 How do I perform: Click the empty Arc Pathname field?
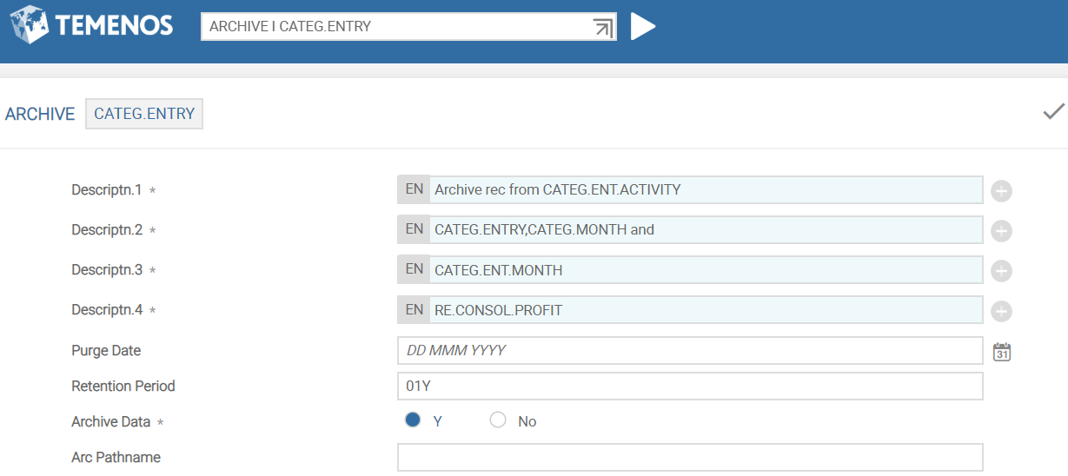[689, 458]
